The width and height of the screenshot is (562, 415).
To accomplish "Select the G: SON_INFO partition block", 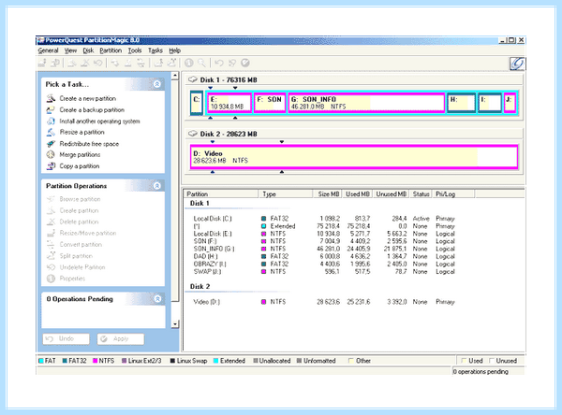I will tap(366, 103).
